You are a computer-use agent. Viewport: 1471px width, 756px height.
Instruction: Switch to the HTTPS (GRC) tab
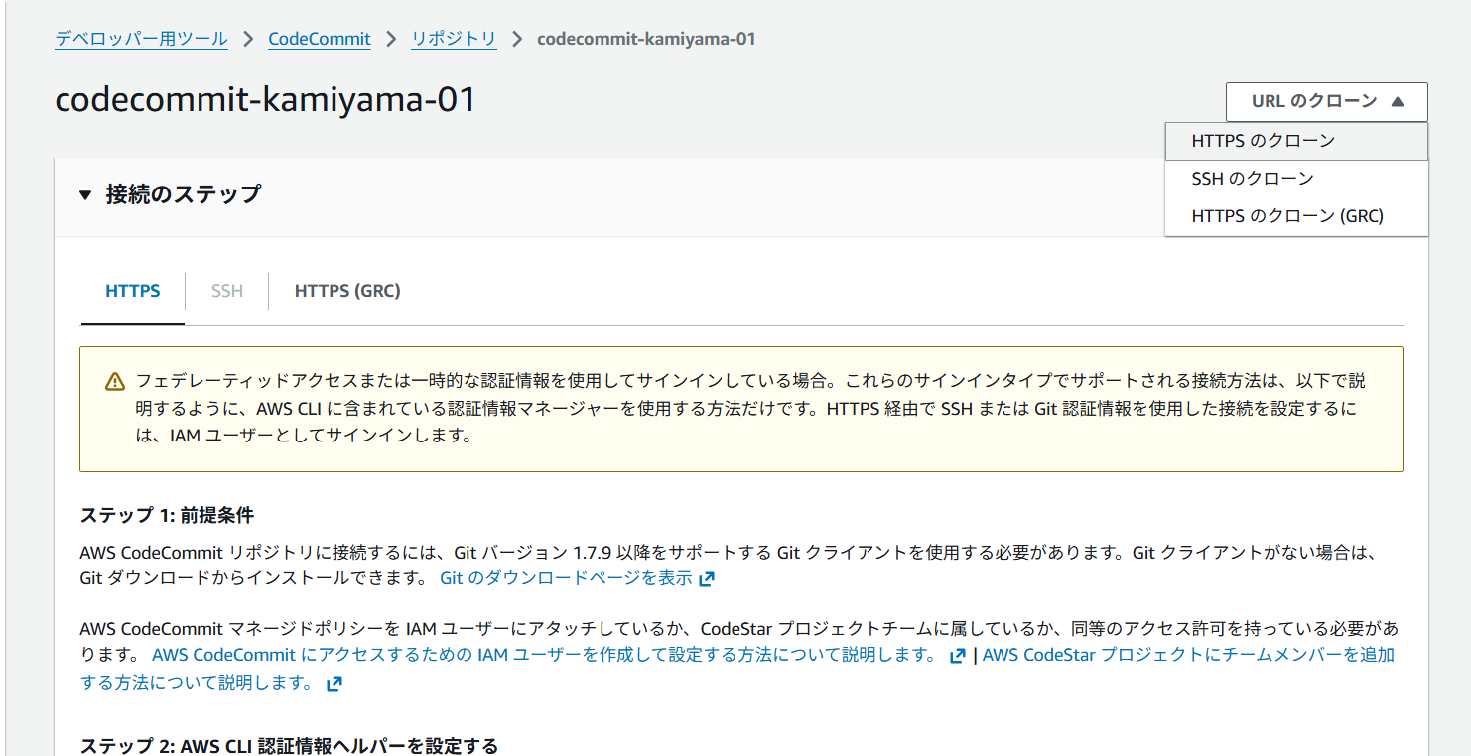[x=347, y=291]
